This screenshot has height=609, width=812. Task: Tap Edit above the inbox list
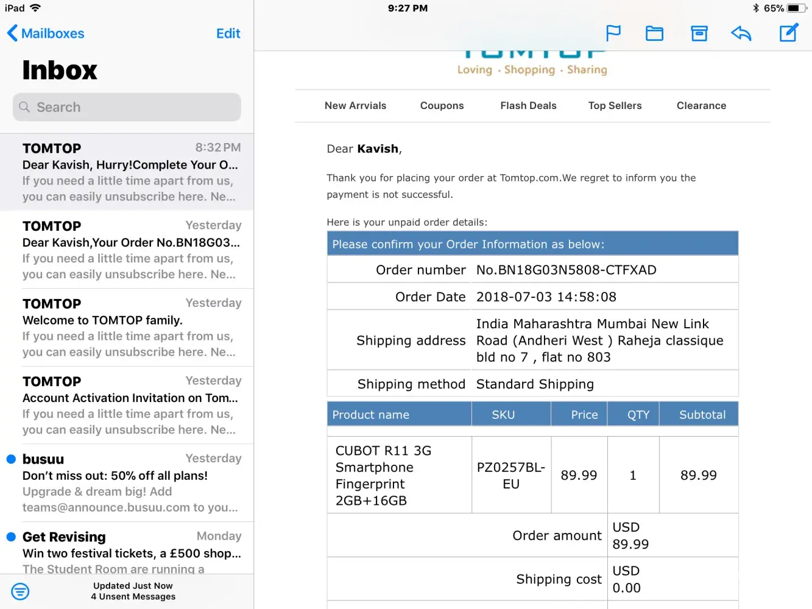pos(228,33)
